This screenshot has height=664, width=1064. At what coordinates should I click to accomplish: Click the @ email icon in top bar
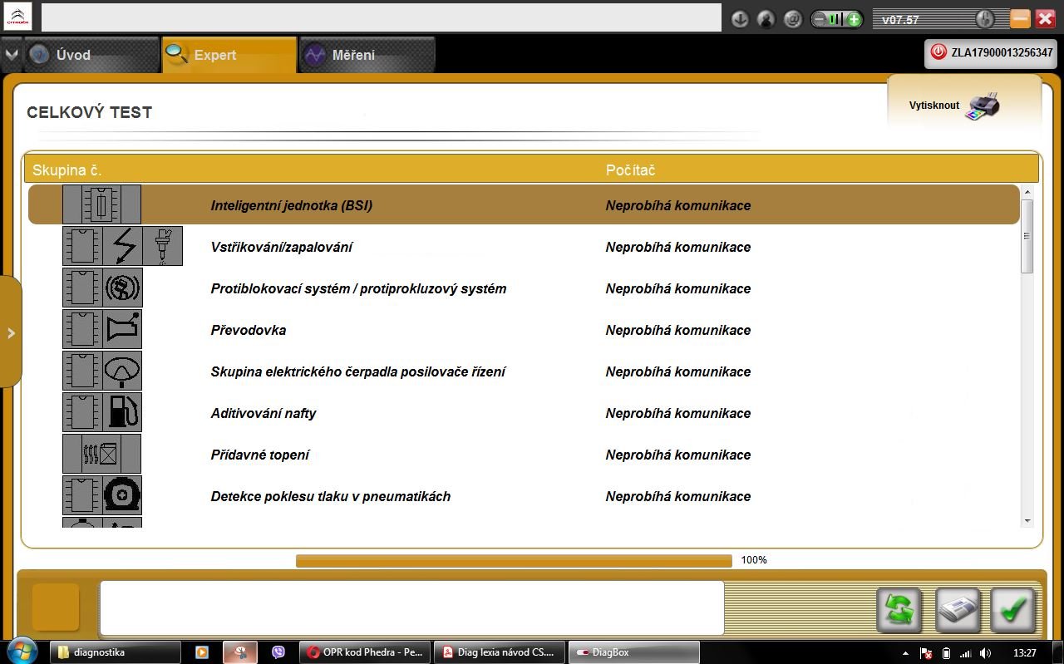tap(793, 19)
